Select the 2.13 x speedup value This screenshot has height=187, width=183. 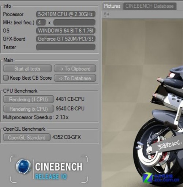coord(62,117)
